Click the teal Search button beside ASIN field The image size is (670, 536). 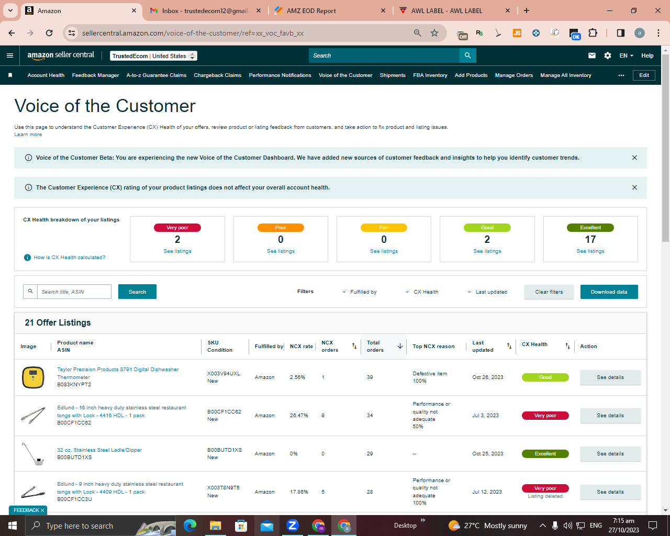(x=137, y=292)
